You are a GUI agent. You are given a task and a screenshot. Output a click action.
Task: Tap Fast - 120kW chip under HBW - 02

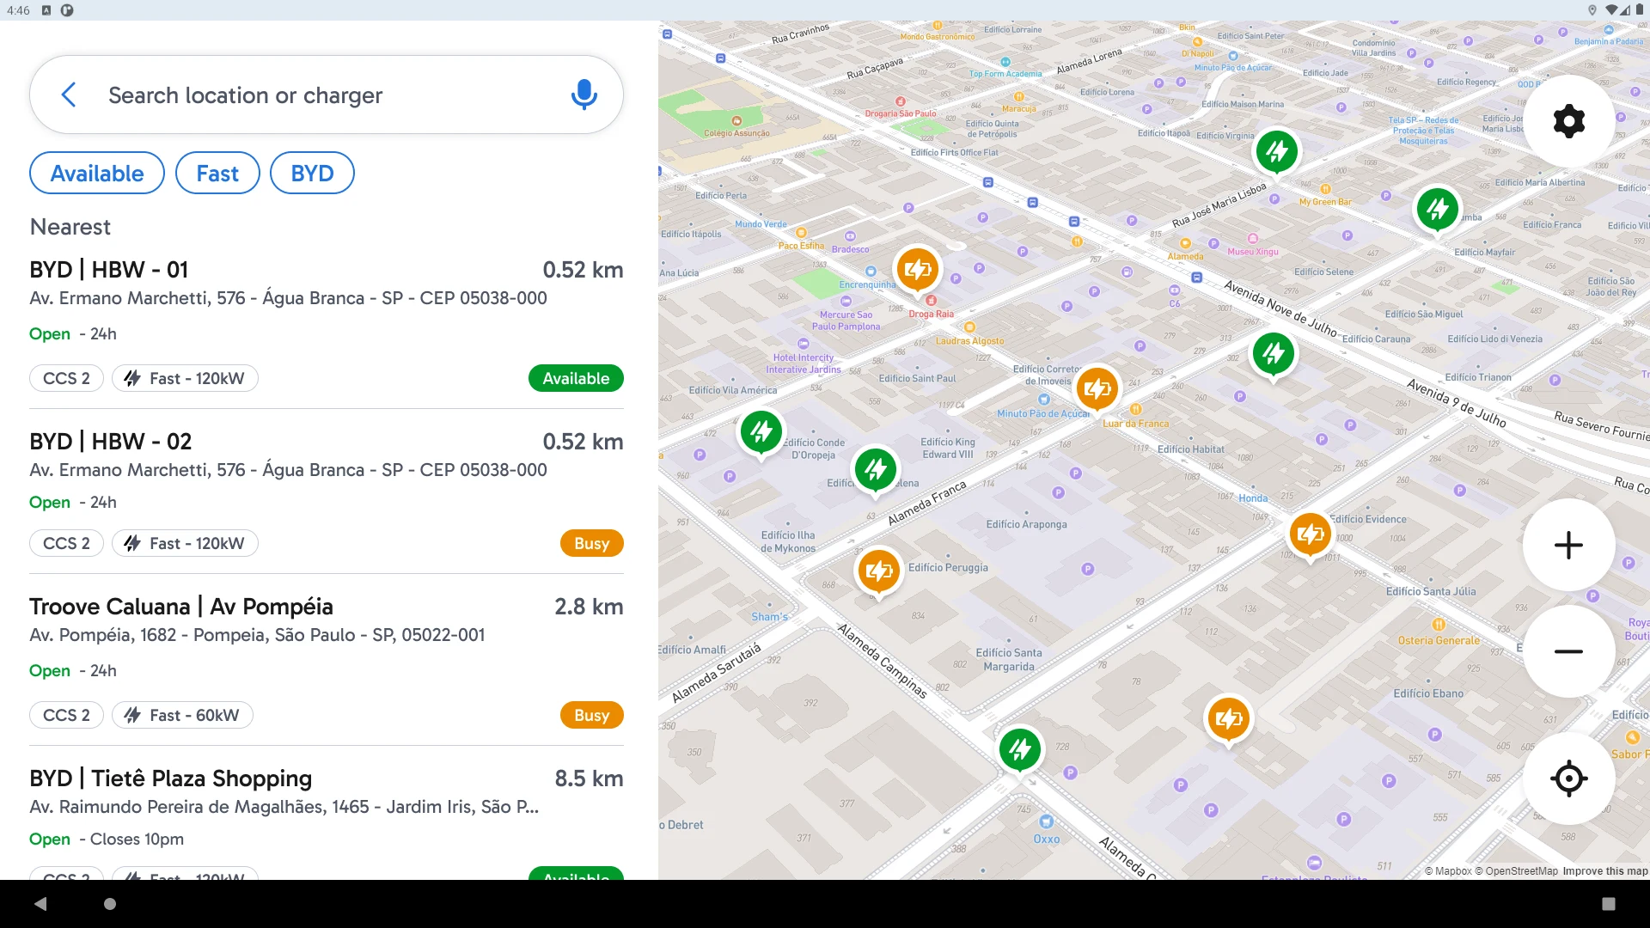tap(185, 543)
